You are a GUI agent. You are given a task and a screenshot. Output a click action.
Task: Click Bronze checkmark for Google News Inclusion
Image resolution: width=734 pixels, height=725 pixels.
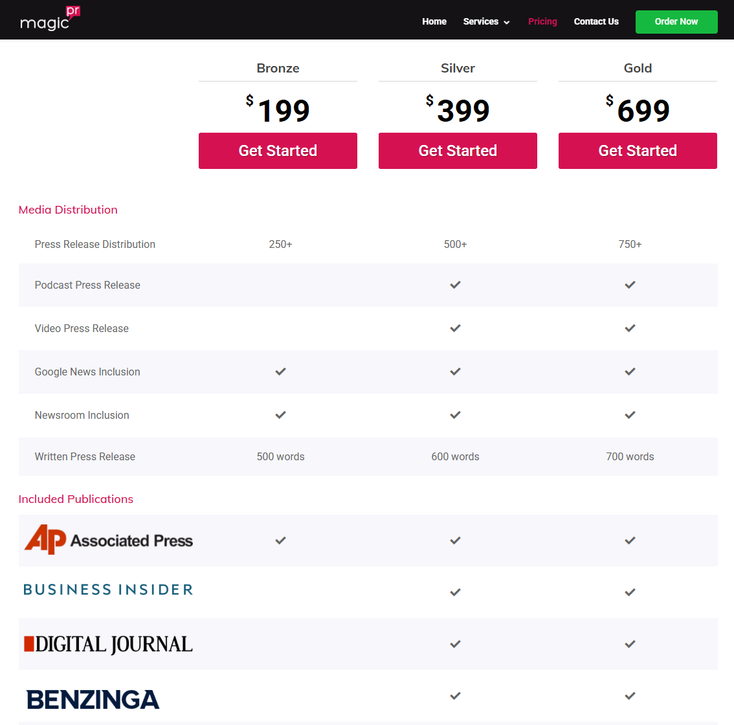[x=280, y=372]
